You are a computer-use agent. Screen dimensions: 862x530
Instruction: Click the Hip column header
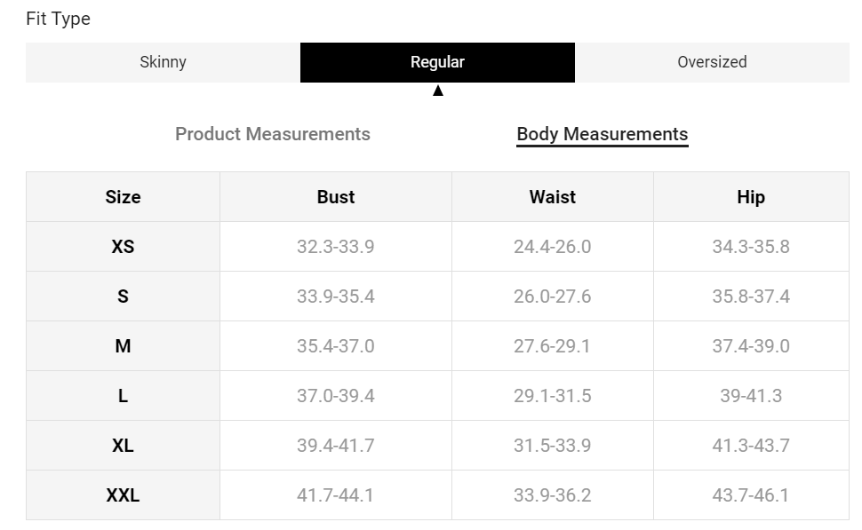(x=751, y=197)
